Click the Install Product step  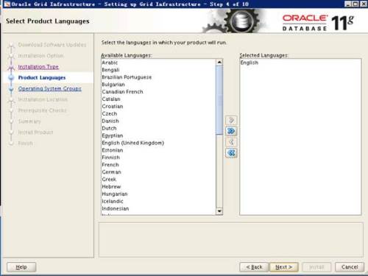(x=35, y=132)
